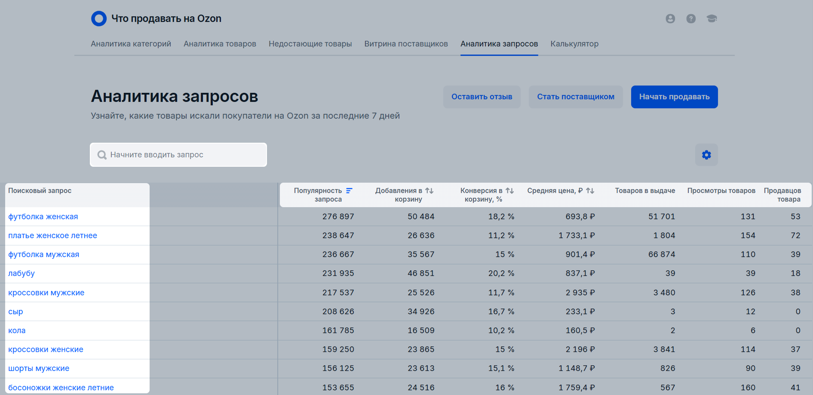Sort by Конверсия в корзину arrows

[509, 190]
